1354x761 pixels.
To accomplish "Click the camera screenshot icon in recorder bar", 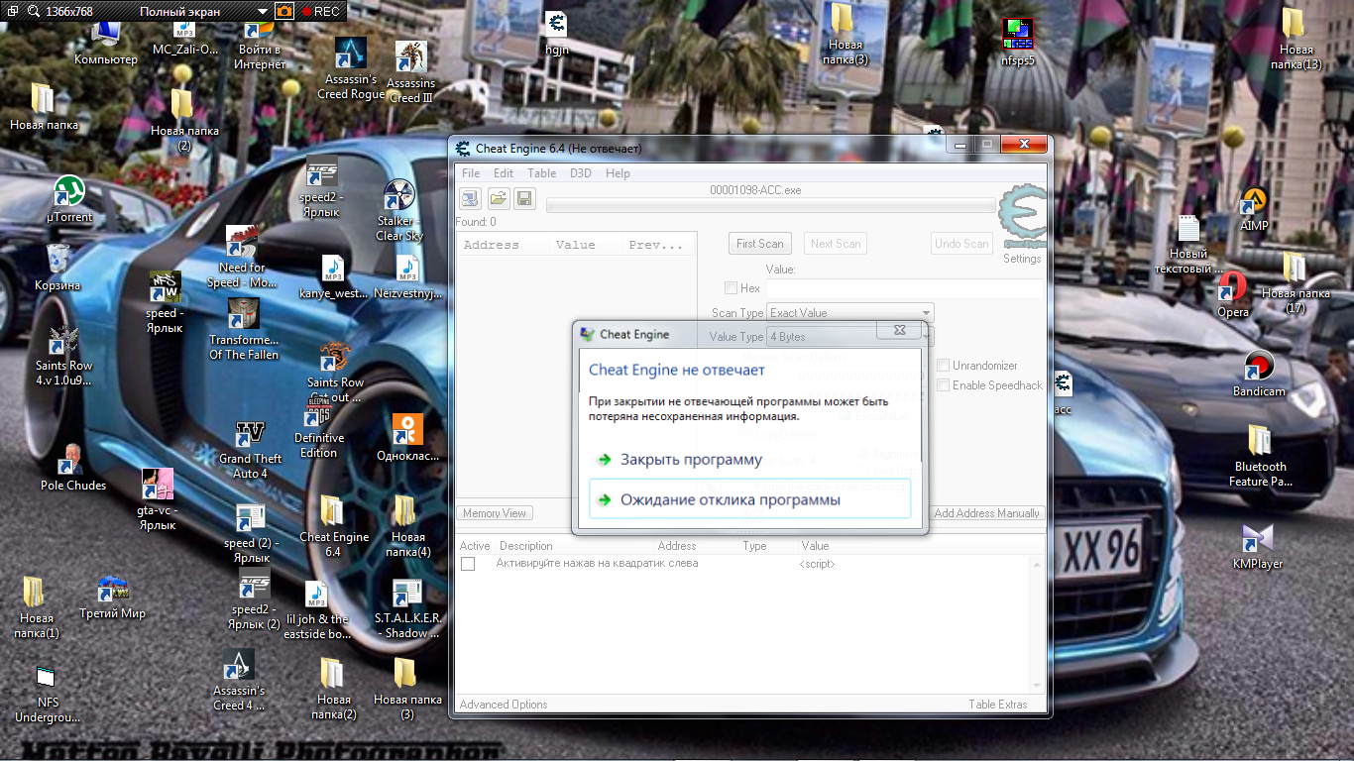I will point(284,11).
